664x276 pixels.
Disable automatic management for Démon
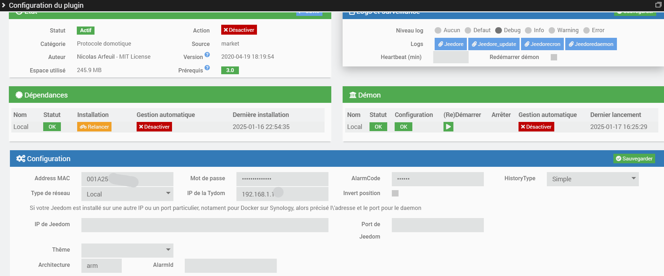[536, 127]
